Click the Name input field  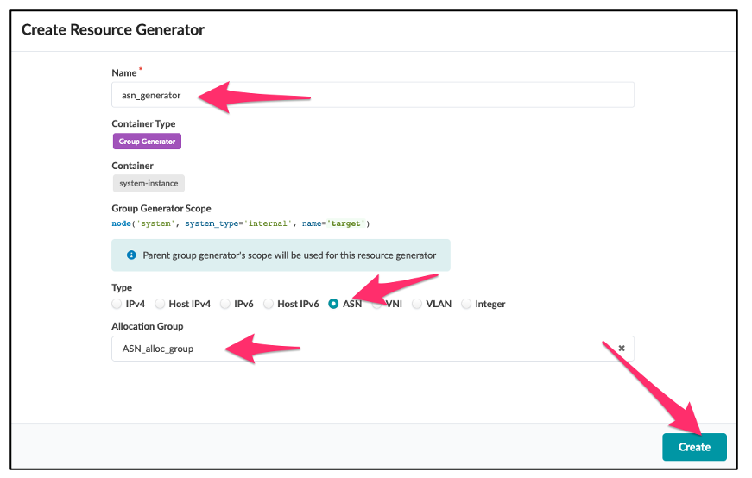click(372, 95)
